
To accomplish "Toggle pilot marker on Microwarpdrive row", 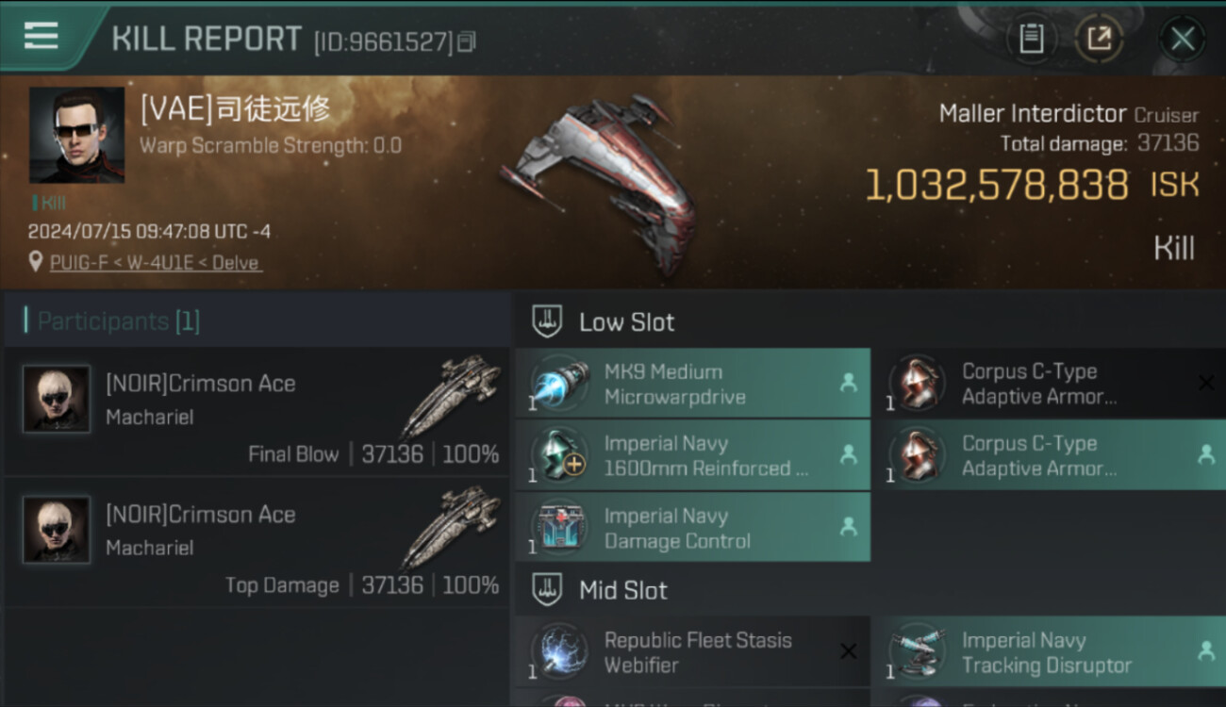I will [848, 383].
